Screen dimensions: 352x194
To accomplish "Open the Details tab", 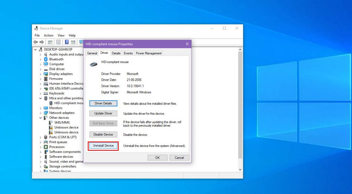I will (x=116, y=53).
